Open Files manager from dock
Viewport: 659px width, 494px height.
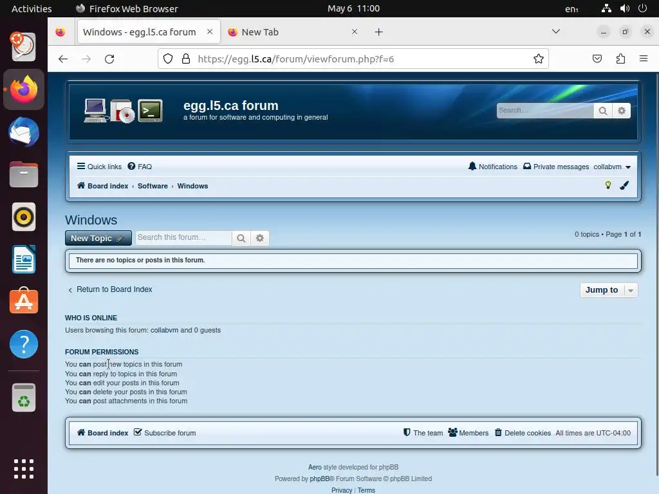click(x=24, y=174)
